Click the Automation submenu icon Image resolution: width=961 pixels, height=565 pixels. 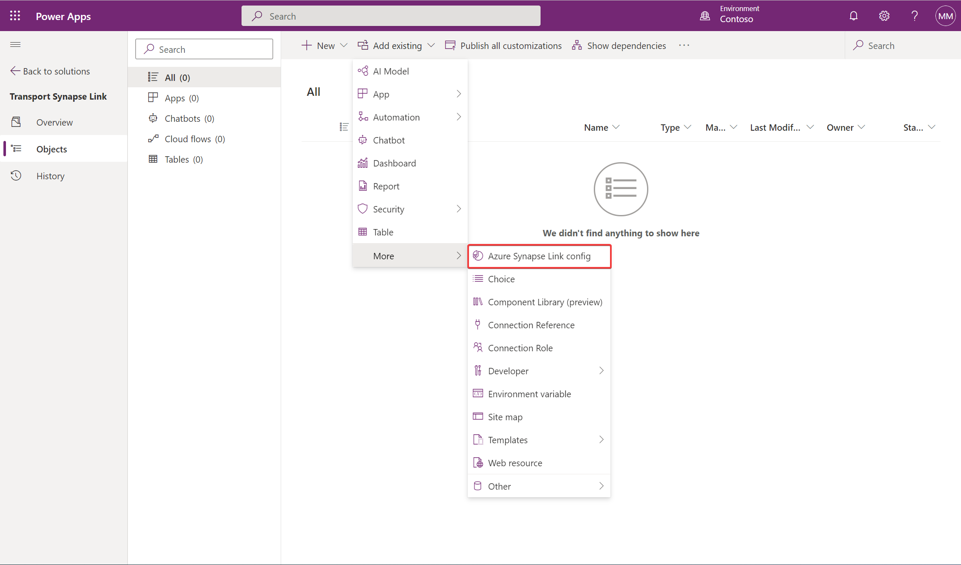458,116
